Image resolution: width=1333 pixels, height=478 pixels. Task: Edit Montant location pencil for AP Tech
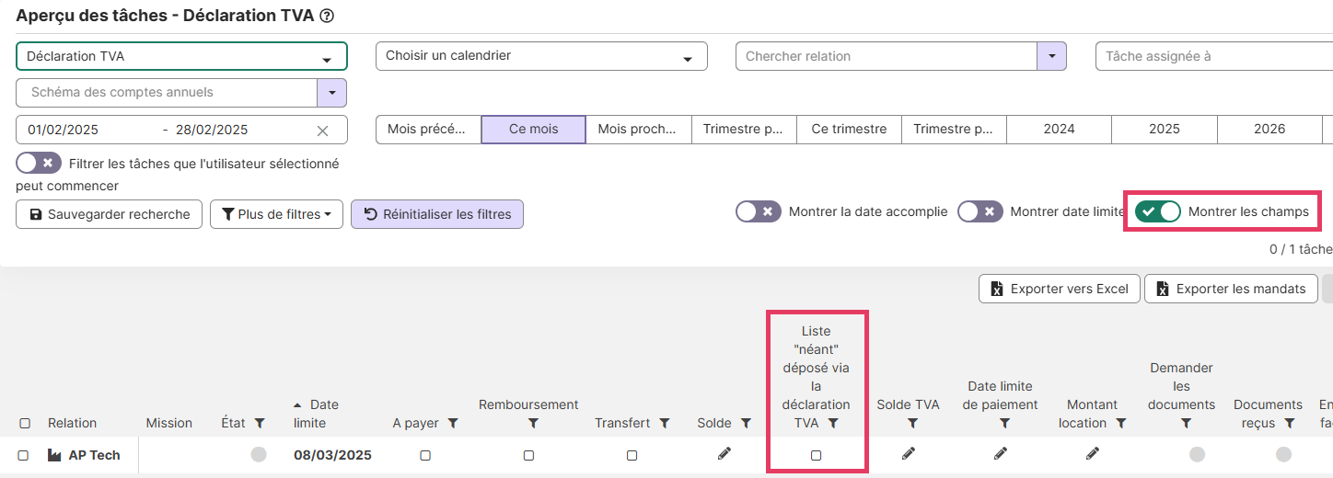click(1093, 453)
